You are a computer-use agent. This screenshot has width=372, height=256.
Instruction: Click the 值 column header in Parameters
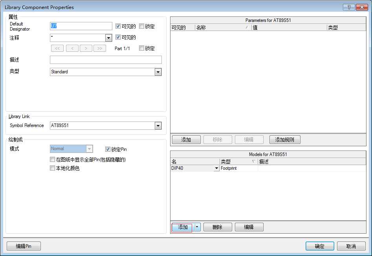pos(289,27)
